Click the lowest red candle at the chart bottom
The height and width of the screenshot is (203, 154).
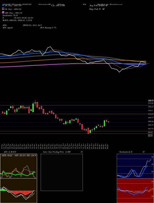88,131
